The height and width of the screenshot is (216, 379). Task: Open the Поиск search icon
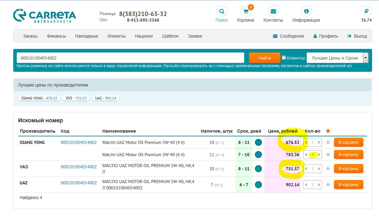(x=222, y=12)
